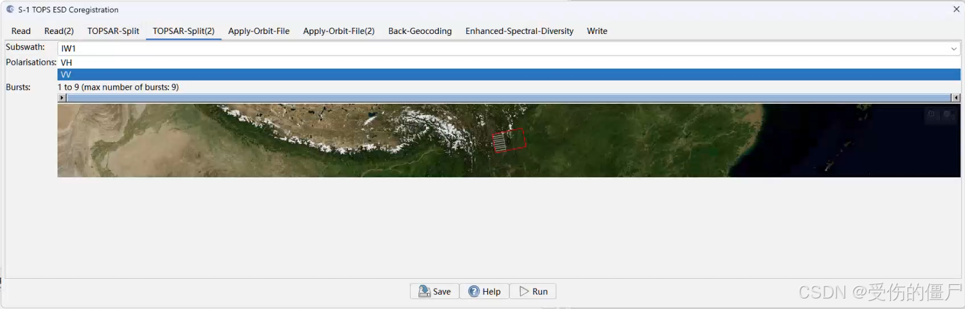Run the TOPS ESD Coregistration
Image resolution: width=965 pixels, height=309 pixels.
click(x=533, y=291)
